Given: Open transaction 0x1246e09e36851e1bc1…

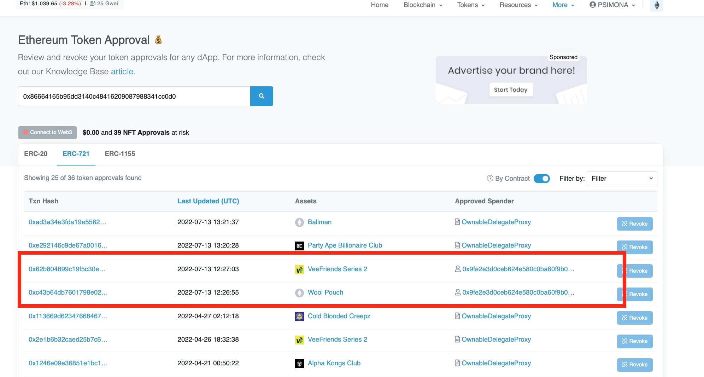Looking at the screenshot, I should pyautogui.click(x=68, y=363).
